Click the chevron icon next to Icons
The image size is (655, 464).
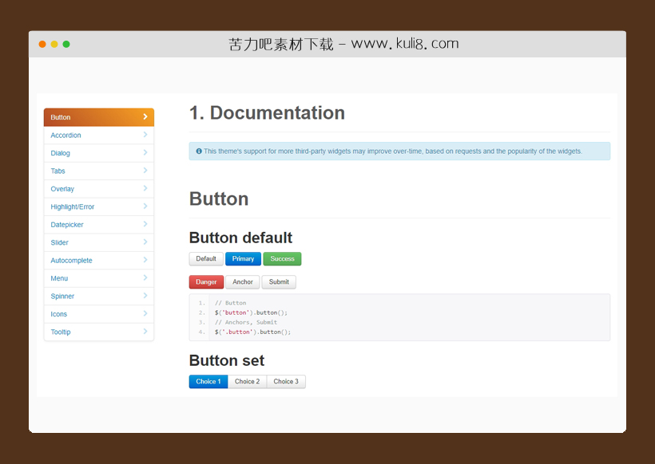click(x=145, y=314)
